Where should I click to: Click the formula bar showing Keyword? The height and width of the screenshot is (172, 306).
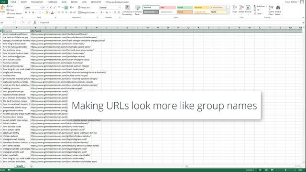click(170, 22)
